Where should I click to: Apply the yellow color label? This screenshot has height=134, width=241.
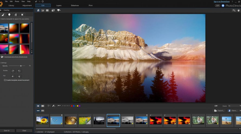pos(78,106)
